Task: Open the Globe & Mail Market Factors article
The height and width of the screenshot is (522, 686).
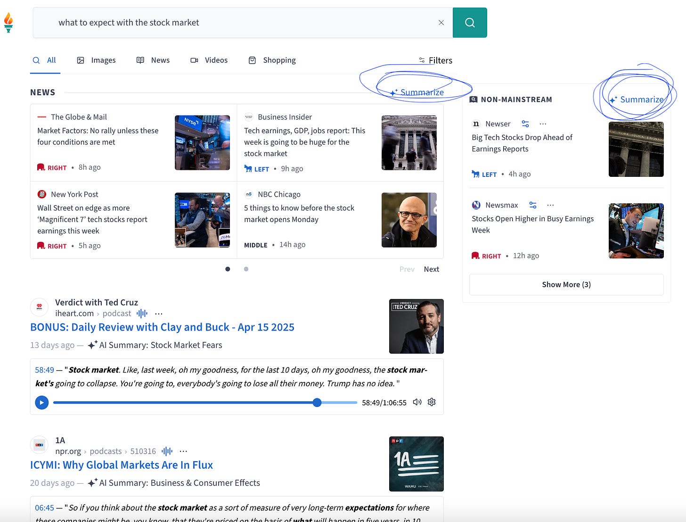Action: click(98, 136)
